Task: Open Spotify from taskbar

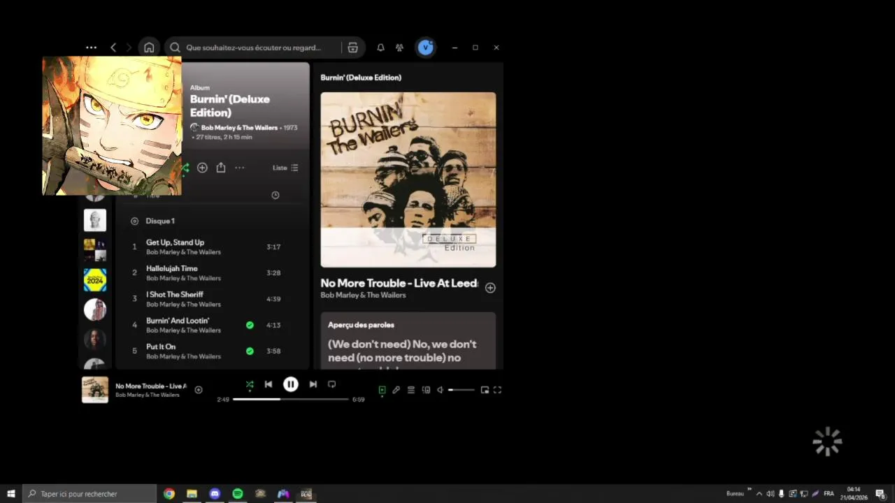Action: (238, 493)
